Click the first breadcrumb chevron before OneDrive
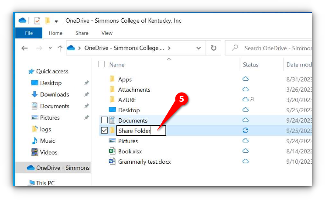This screenshot has height=200, width=325. click(x=79, y=48)
